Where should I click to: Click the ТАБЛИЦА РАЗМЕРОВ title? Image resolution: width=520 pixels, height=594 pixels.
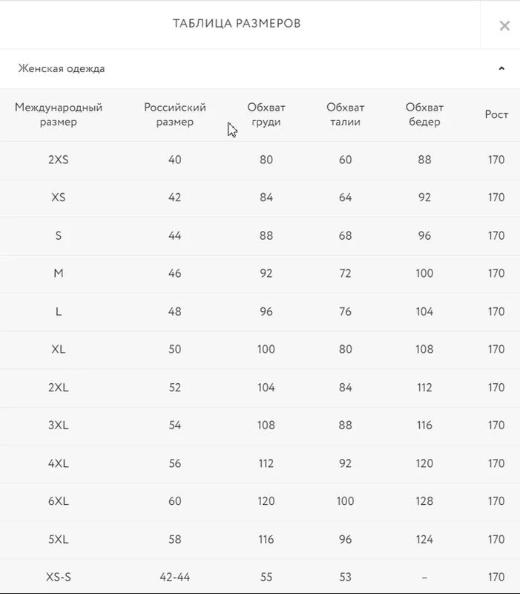click(237, 24)
